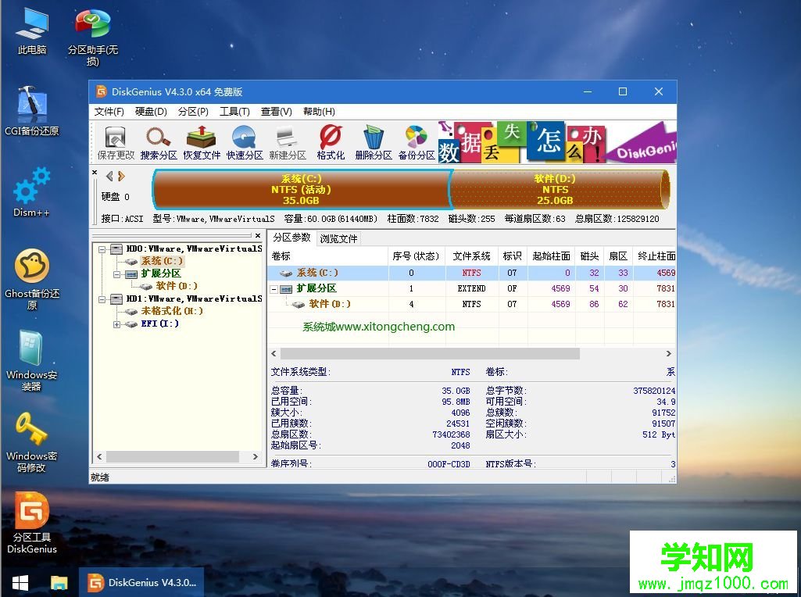Click the left arrow disk navigation button
This screenshot has width=801, height=597.
(x=108, y=176)
